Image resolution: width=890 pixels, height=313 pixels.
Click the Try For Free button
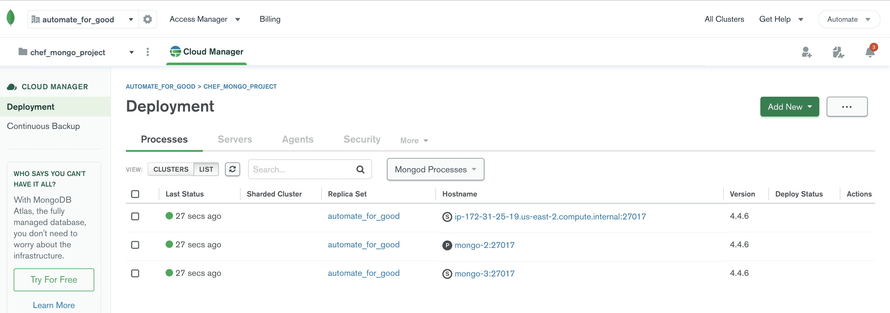click(54, 280)
